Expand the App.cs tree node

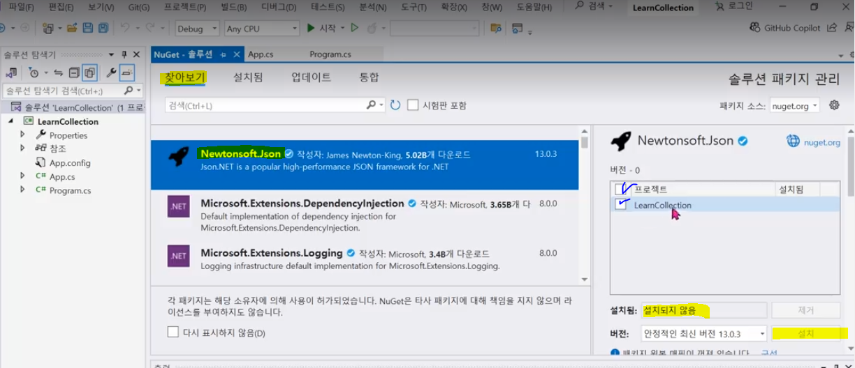[22, 176]
